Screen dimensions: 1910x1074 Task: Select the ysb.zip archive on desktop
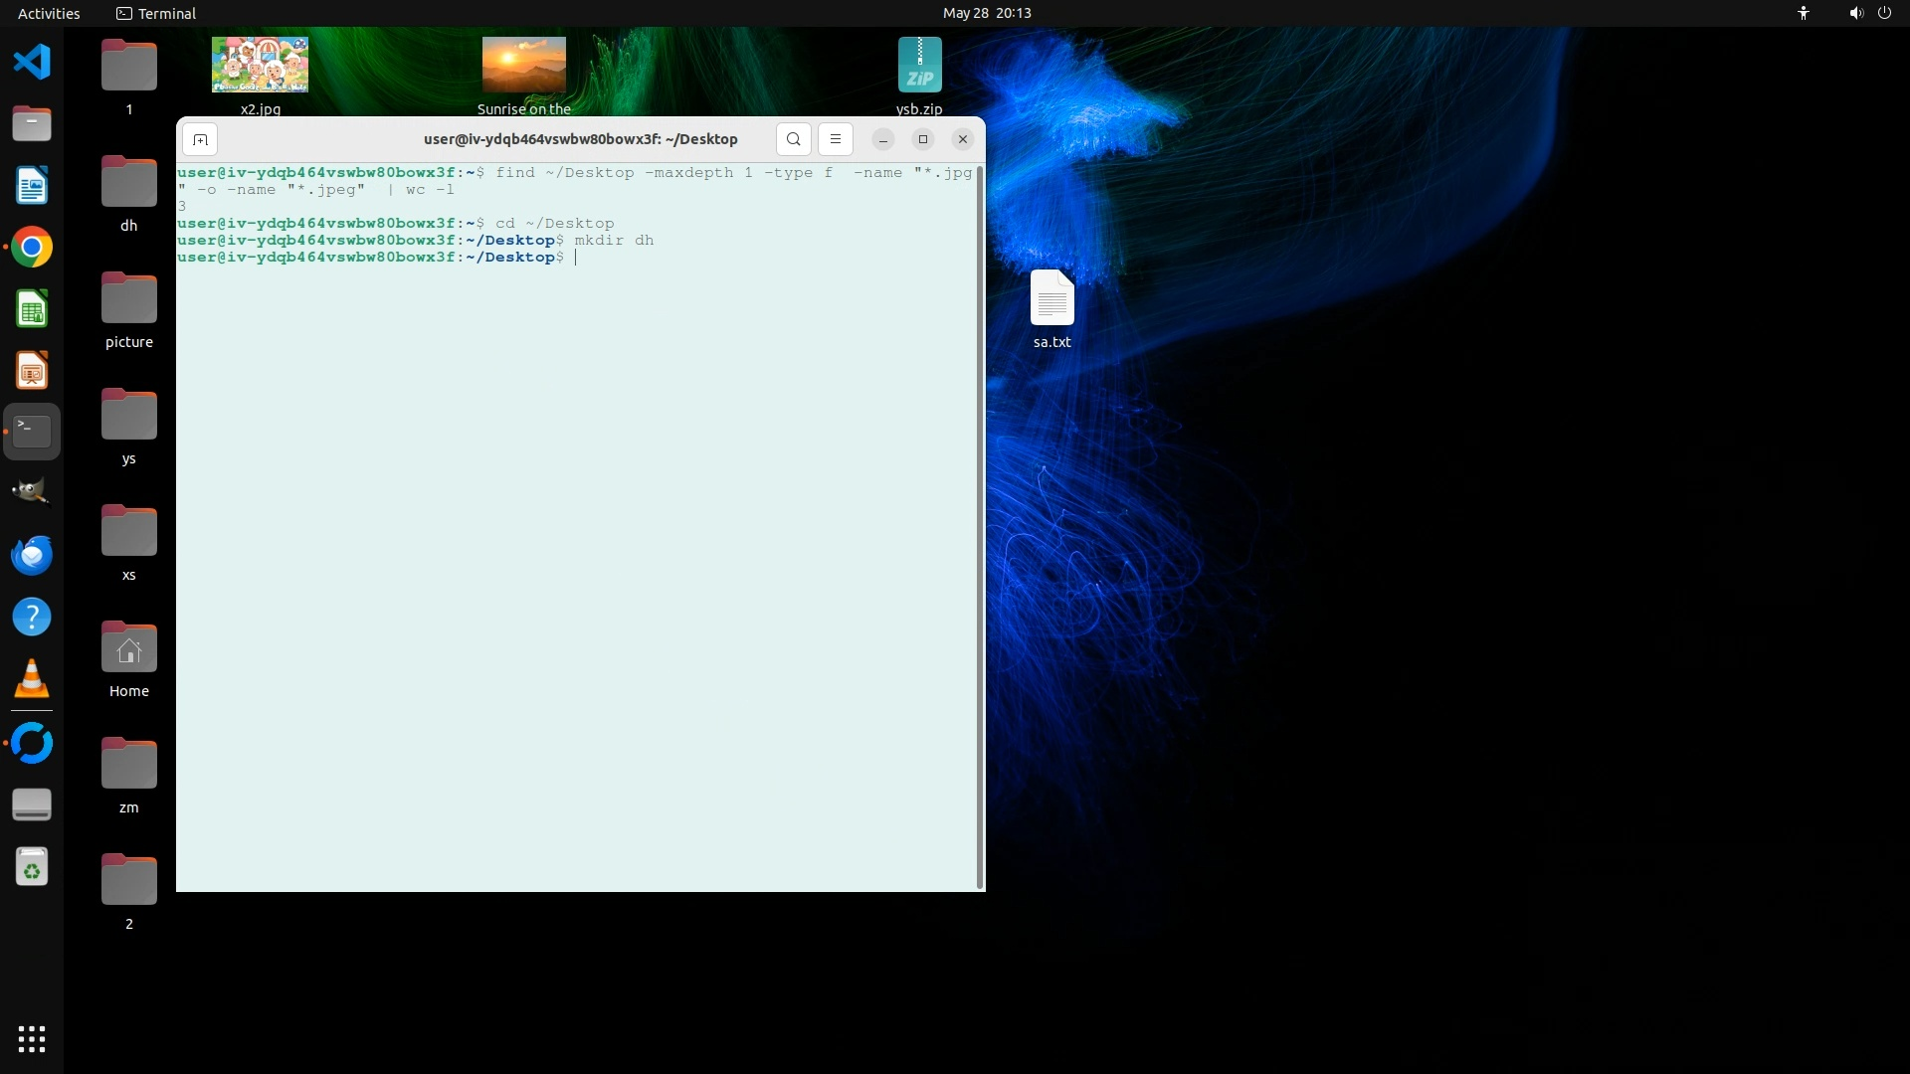click(919, 66)
